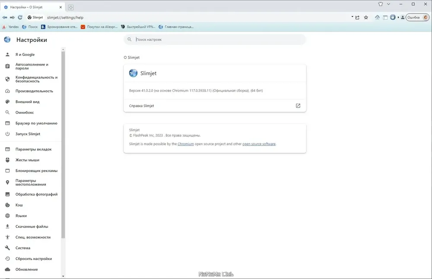Open the Система settings section
The height and width of the screenshot is (279, 432).
(x=31, y=248)
